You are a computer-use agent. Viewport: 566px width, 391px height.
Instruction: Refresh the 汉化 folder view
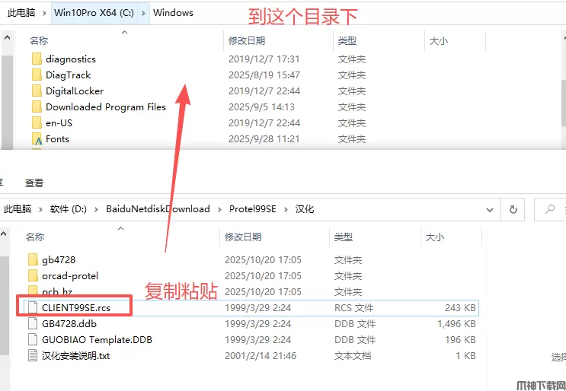513,209
